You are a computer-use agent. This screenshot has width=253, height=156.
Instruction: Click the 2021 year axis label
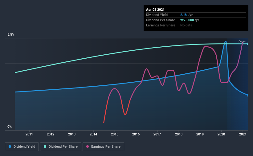point(243,134)
